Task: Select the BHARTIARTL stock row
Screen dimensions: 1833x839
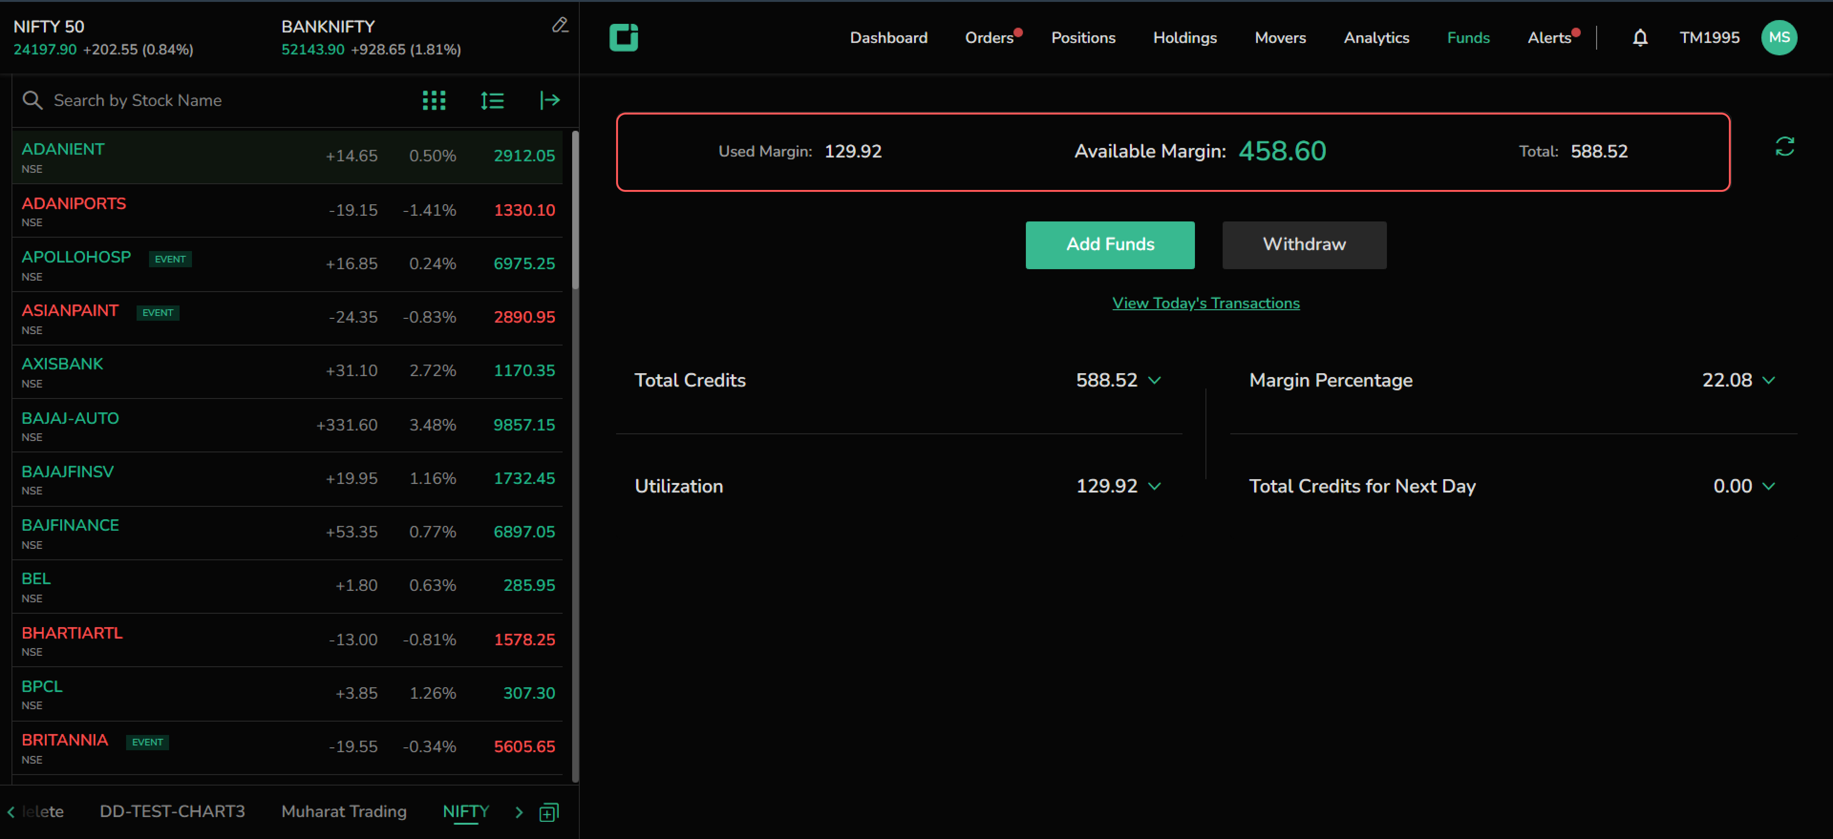Action: (x=288, y=640)
